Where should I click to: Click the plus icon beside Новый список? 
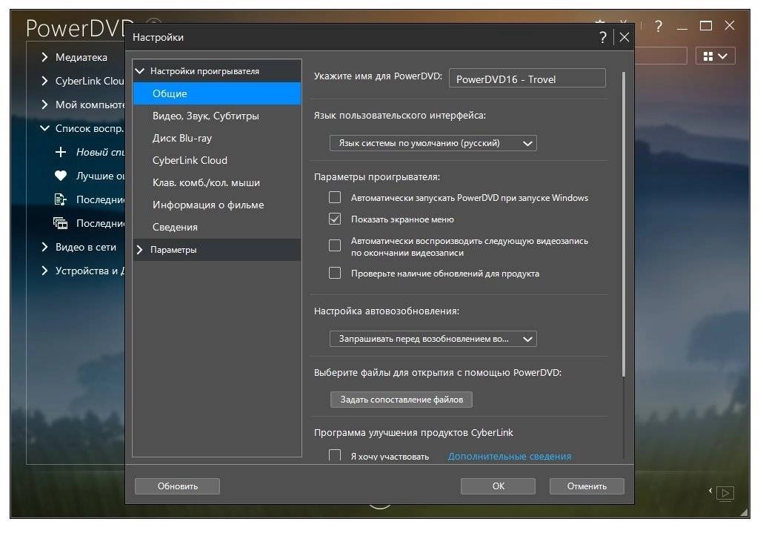tap(60, 153)
